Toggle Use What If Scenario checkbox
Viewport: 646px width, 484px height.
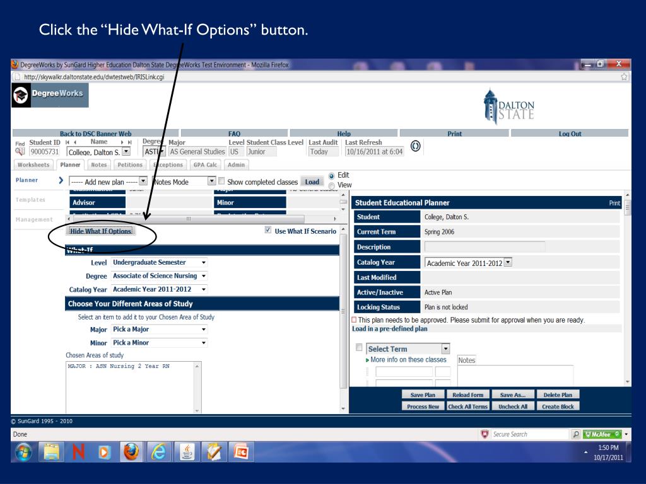[268, 230]
